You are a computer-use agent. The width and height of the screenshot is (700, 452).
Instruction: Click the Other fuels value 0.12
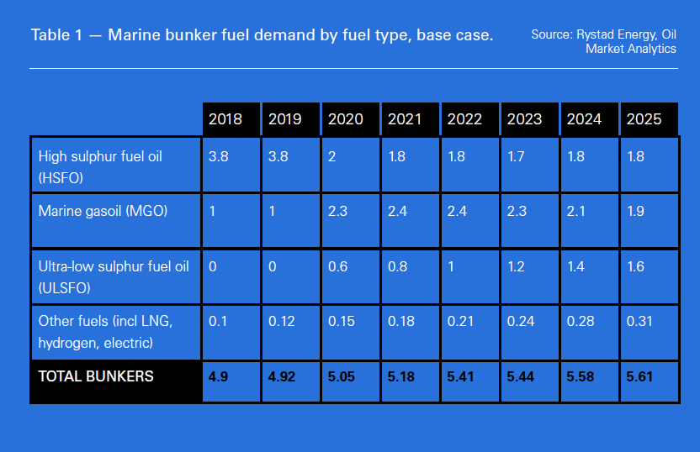click(x=282, y=321)
